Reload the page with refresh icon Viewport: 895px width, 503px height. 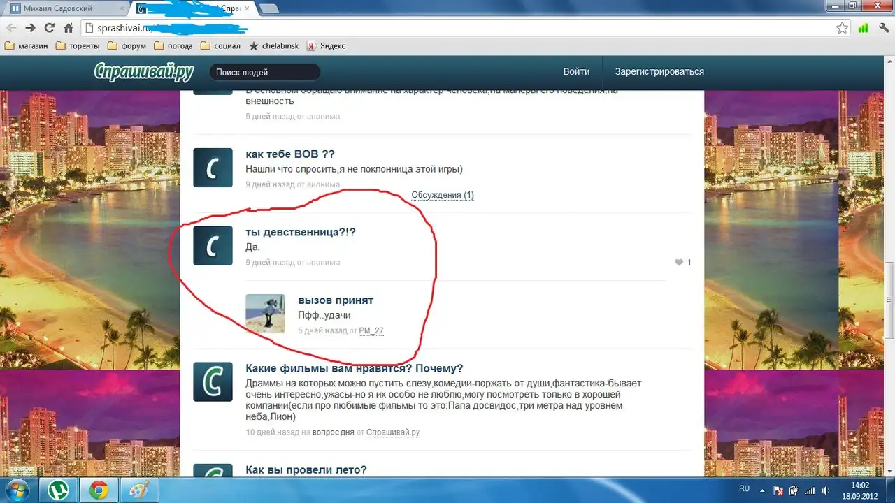point(49,28)
